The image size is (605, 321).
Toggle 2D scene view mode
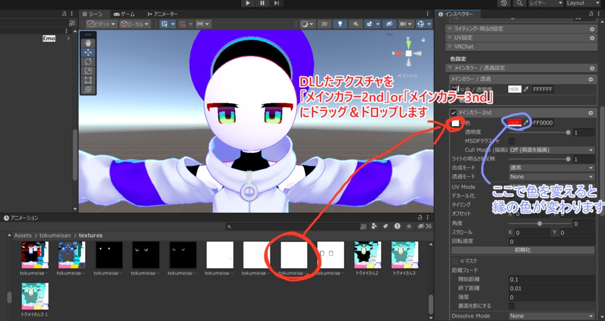click(x=324, y=24)
